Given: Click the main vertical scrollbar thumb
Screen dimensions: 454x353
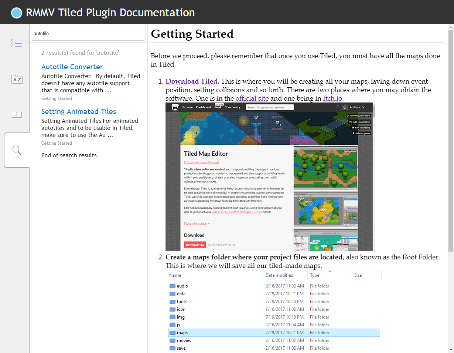Looking at the screenshot, I should (451, 141).
